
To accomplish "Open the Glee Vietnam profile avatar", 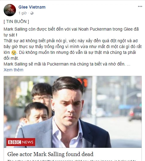I will click(10, 10).
